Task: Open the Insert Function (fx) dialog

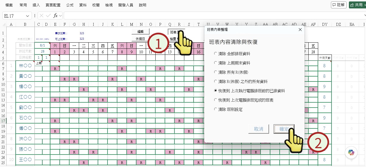Action: (x=56, y=15)
